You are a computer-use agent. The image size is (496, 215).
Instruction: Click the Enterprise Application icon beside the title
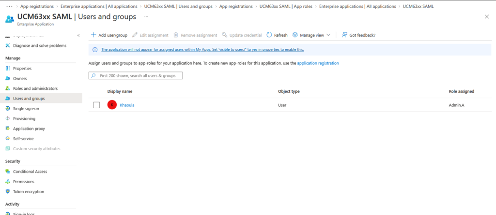10,19
